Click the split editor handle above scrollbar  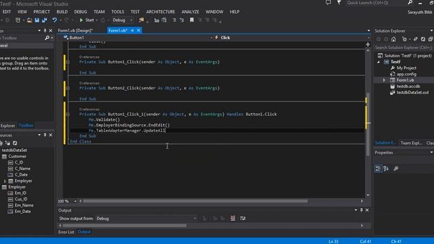368,44
